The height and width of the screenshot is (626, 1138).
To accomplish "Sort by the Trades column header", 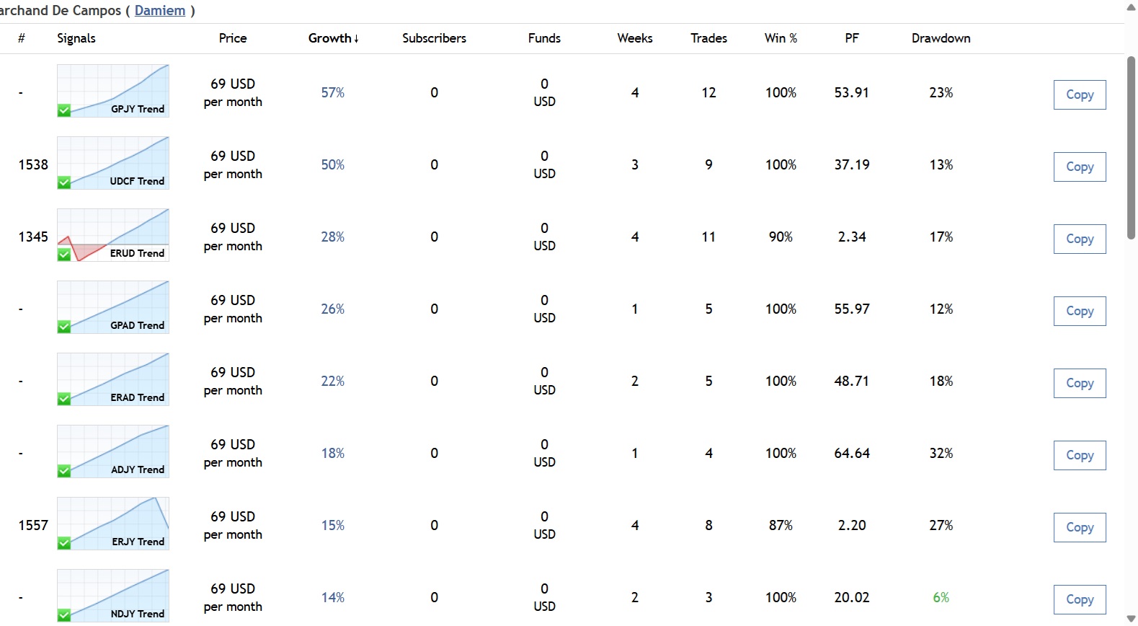I will 708,38.
